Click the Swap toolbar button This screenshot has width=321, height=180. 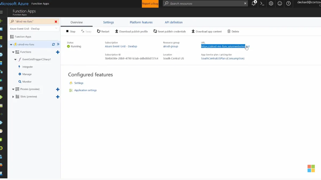coord(86,32)
